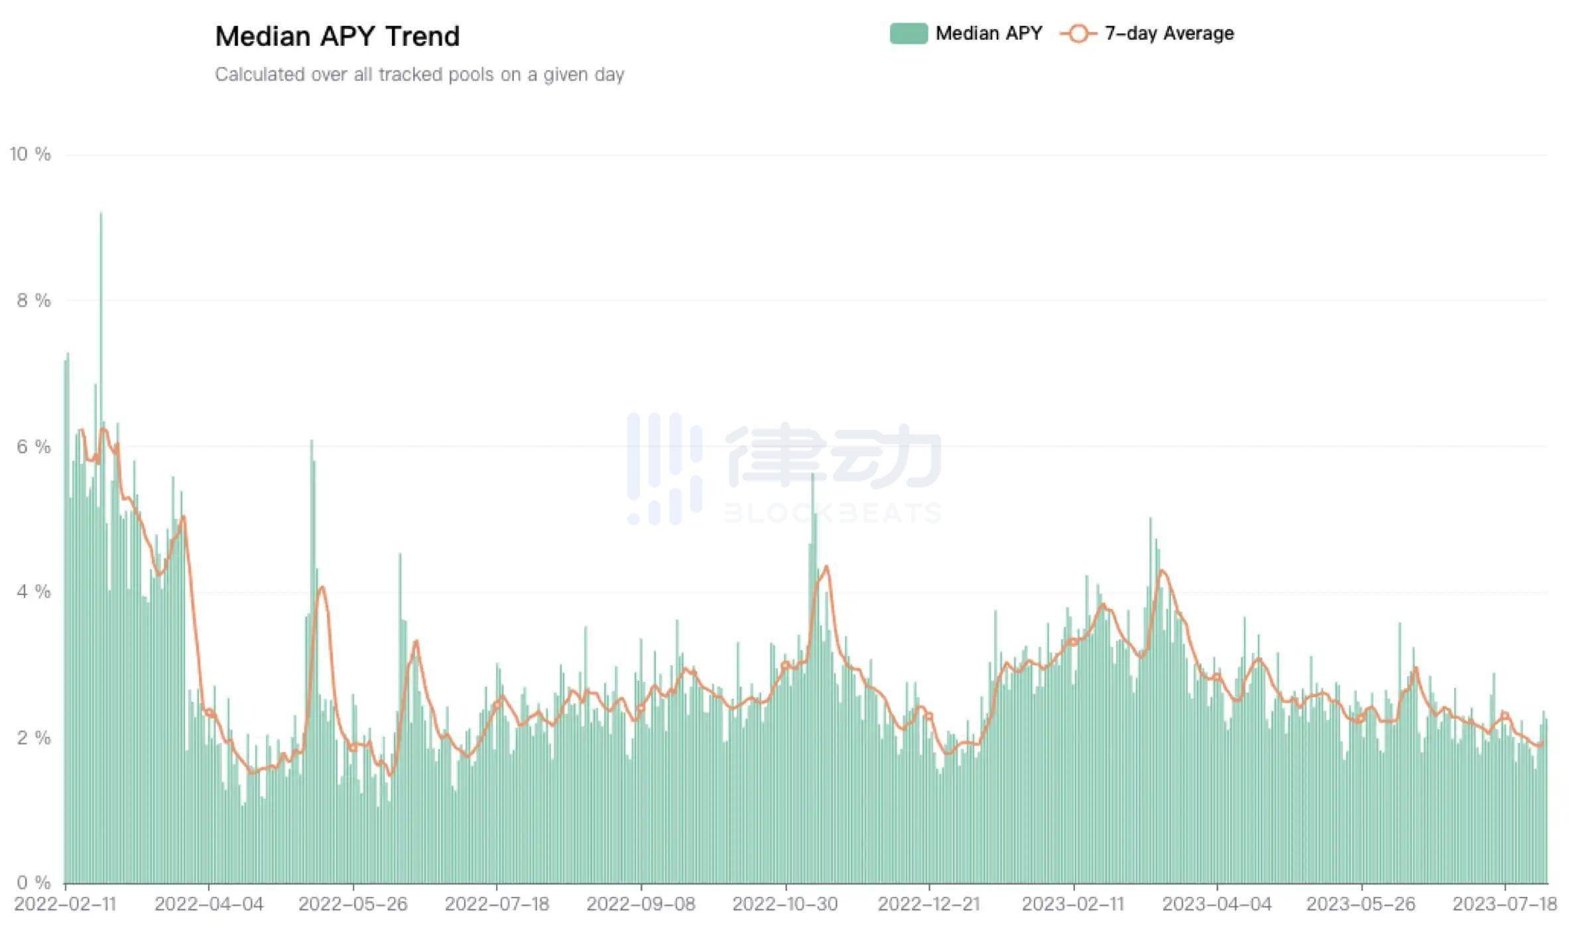Image resolution: width=1569 pixels, height=938 pixels.
Task: Click the 0 % y-axis label
Action: coord(33,882)
